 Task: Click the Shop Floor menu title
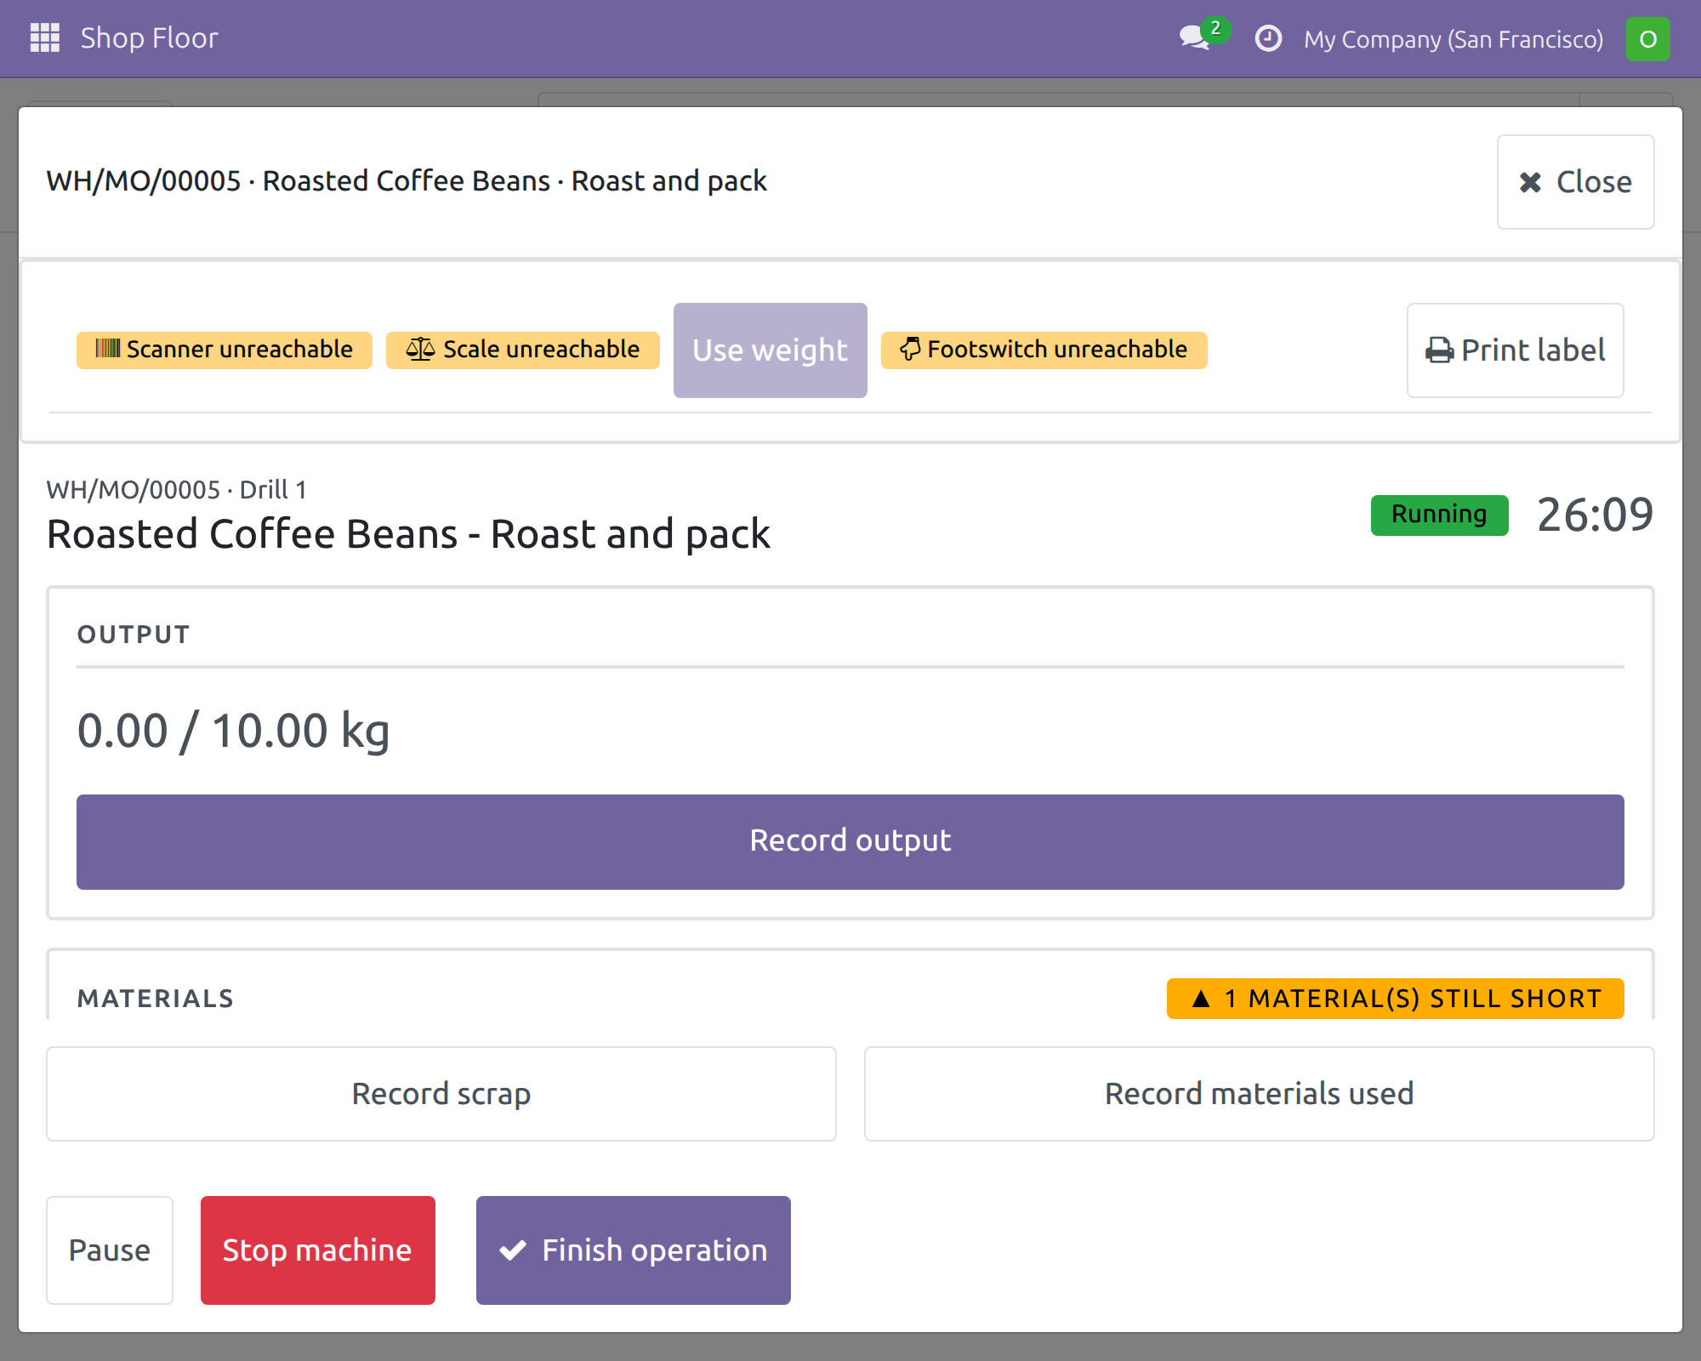coord(150,38)
